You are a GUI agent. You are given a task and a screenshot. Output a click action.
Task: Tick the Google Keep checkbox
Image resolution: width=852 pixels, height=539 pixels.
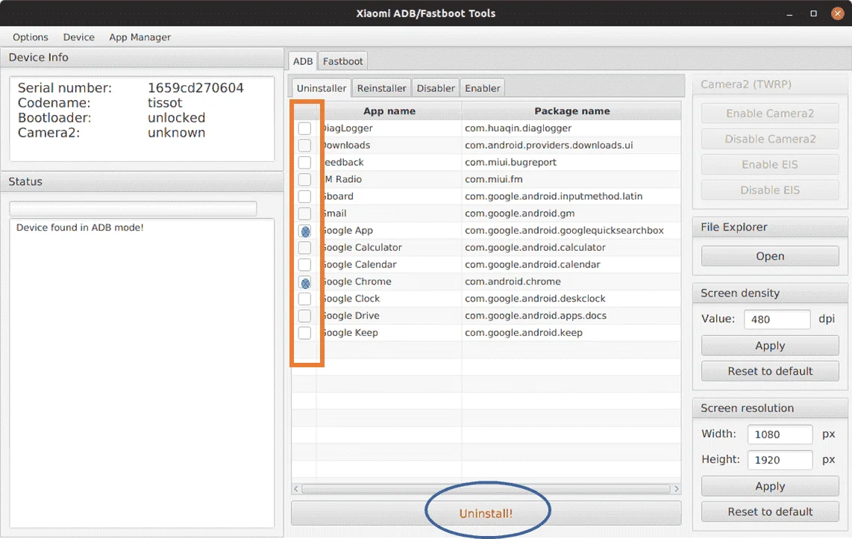tap(305, 333)
